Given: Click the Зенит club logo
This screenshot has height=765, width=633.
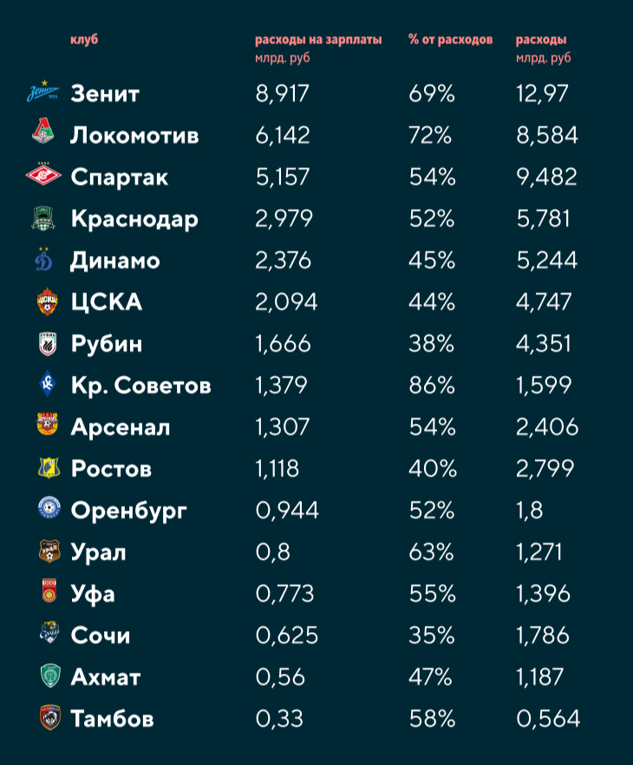Looking at the screenshot, I should point(42,91).
